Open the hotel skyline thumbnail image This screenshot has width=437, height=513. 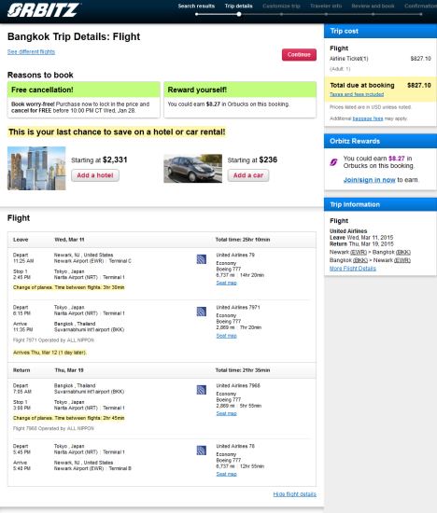[36, 168]
